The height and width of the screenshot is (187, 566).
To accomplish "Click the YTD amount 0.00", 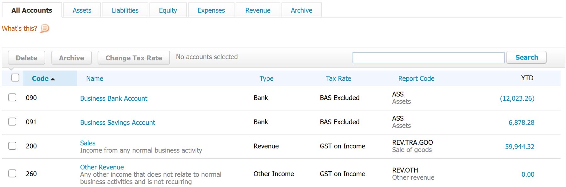I will point(528,174).
